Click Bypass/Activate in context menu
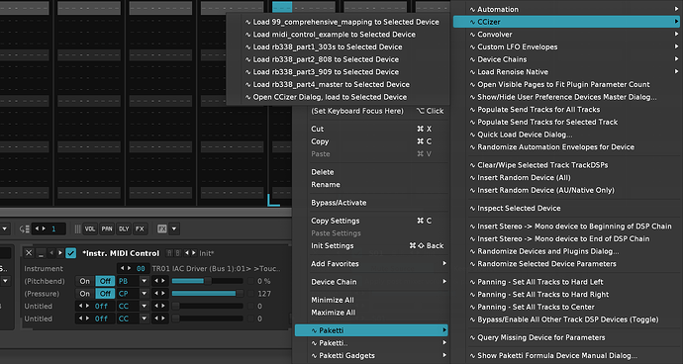Image resolution: width=683 pixels, height=364 pixels. coord(339,203)
